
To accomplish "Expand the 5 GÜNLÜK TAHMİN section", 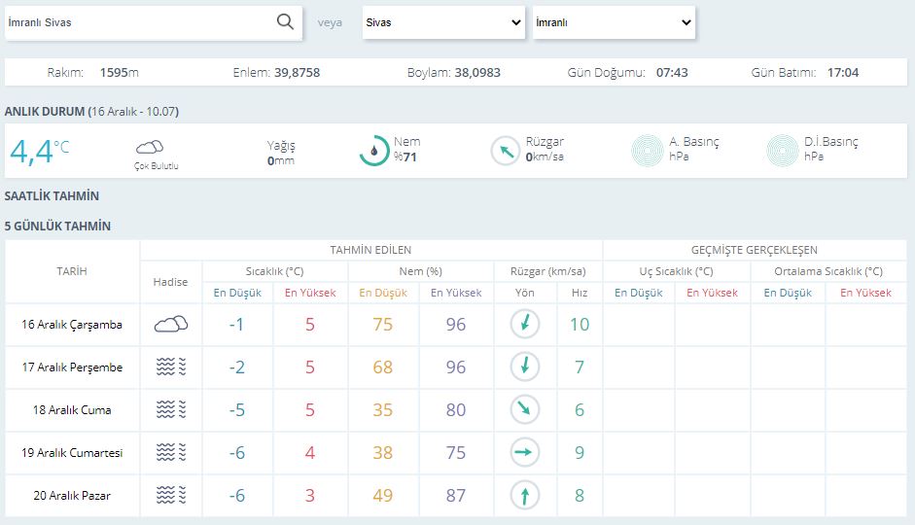I will (57, 227).
